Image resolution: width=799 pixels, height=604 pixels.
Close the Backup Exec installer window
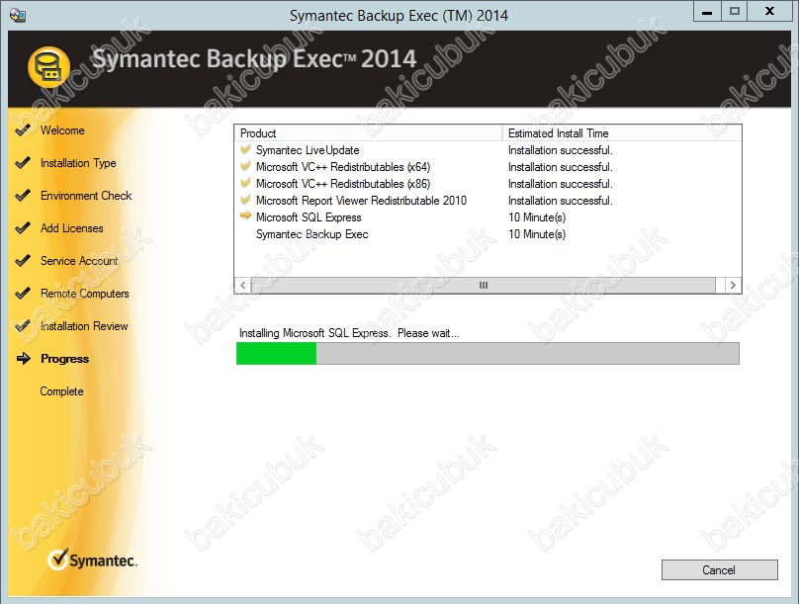[x=770, y=11]
